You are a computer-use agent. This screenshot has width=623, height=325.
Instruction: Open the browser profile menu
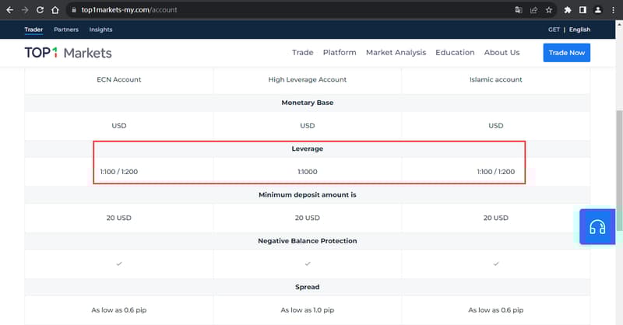(x=597, y=10)
